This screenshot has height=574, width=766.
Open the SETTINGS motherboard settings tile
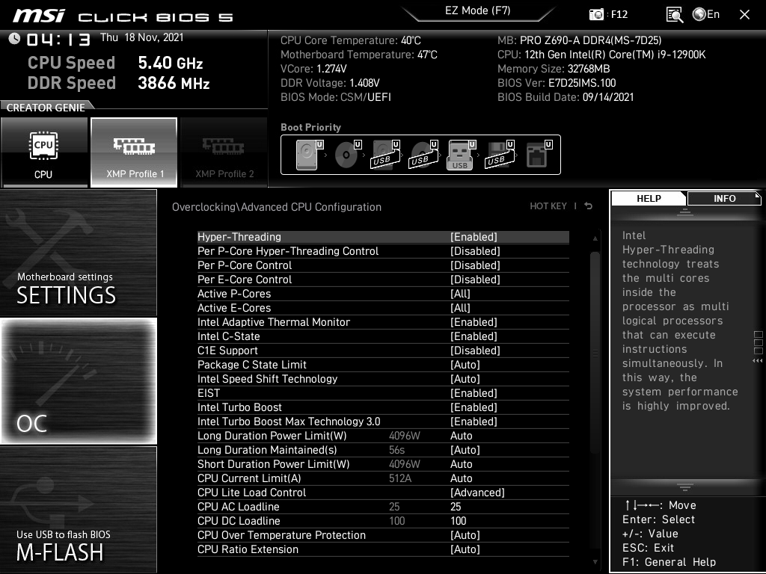coord(79,253)
